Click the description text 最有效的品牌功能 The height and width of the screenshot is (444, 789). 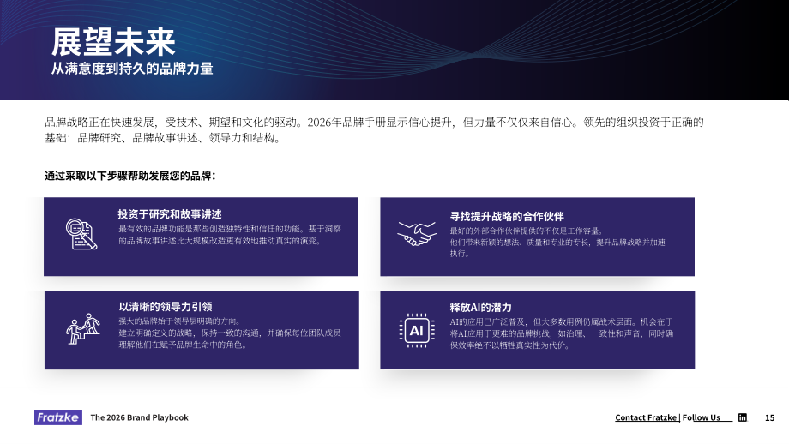pos(230,235)
